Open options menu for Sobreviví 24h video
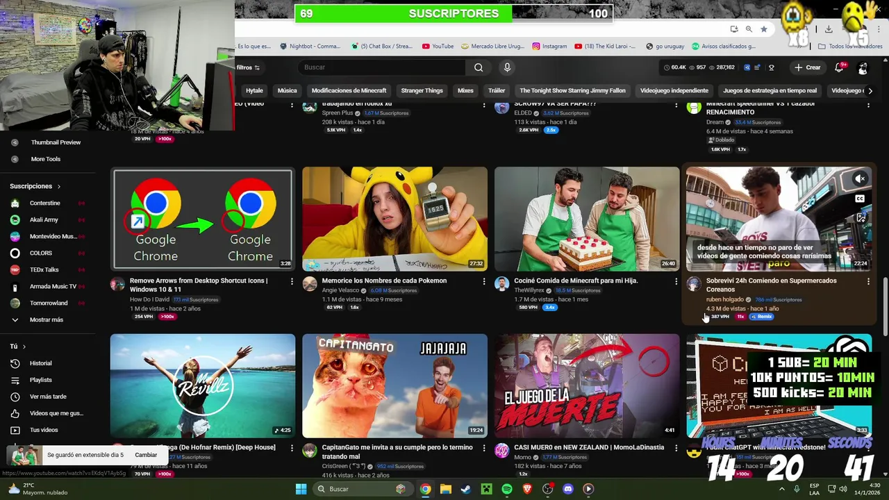Image resolution: width=889 pixels, height=500 pixels. pyautogui.click(x=868, y=281)
